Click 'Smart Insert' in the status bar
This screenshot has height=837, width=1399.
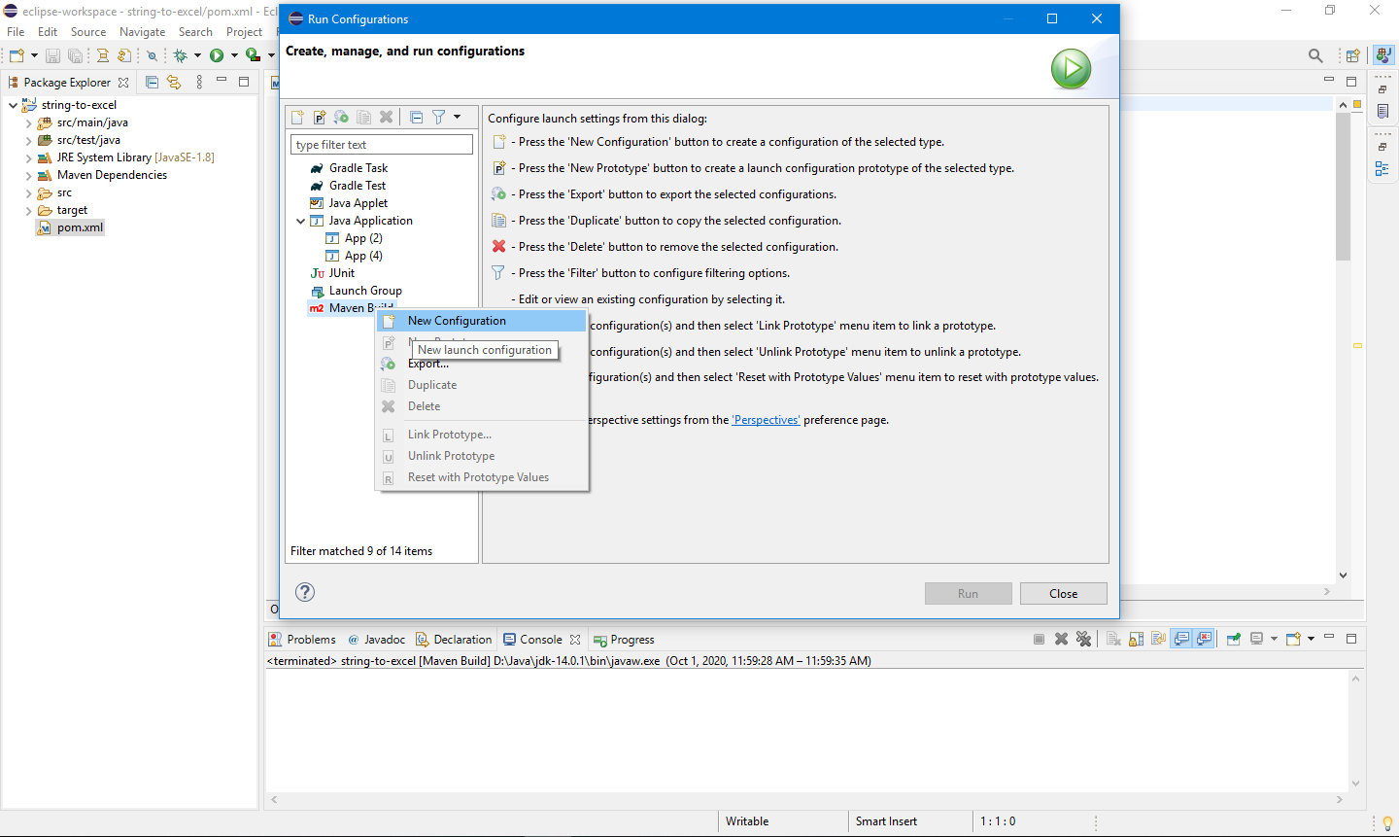click(x=886, y=821)
